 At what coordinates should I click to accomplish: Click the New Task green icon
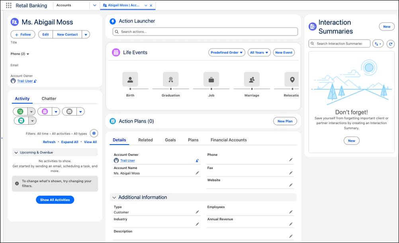[x=20, y=112]
